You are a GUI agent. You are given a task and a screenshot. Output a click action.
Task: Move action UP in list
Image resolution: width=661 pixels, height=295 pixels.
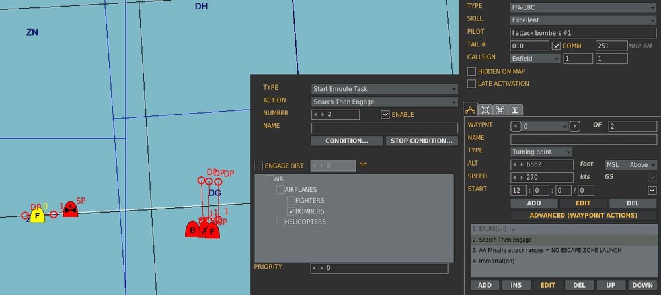coord(611,285)
